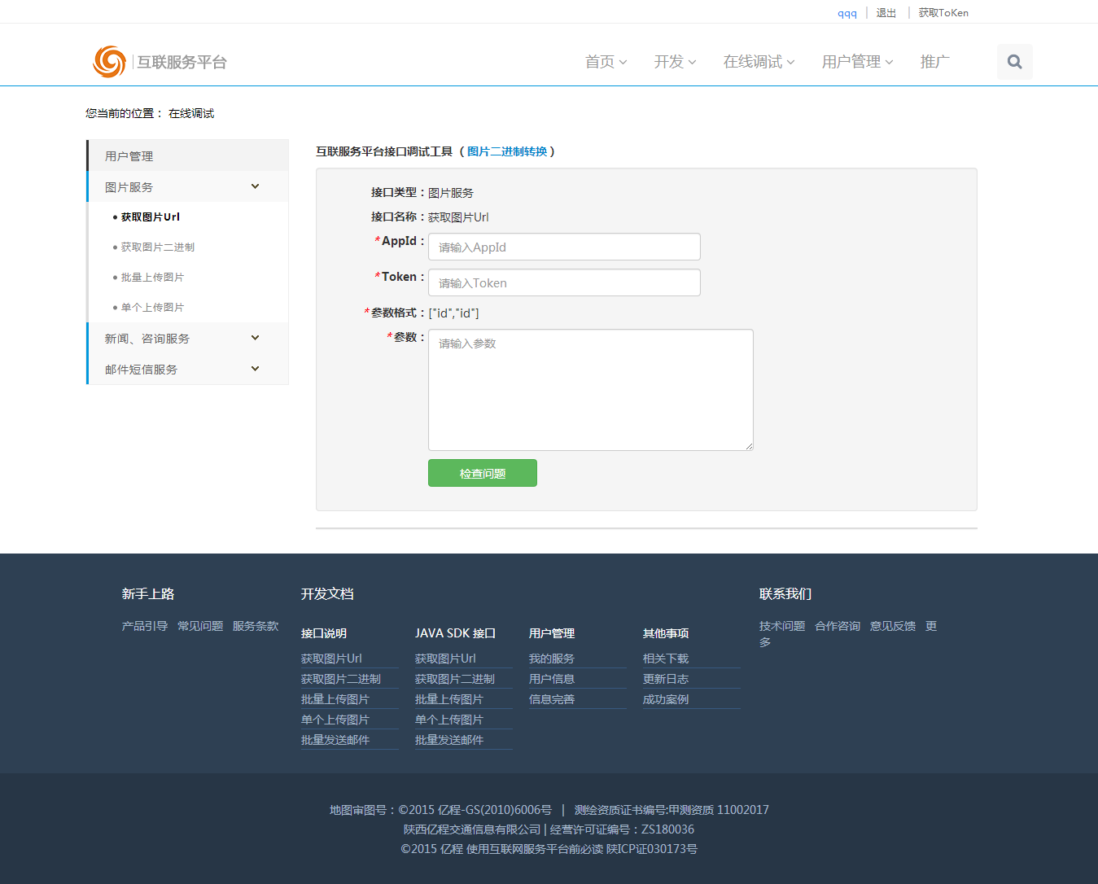The height and width of the screenshot is (884, 1098).
Task: Focus the Token input field
Action: (x=564, y=283)
